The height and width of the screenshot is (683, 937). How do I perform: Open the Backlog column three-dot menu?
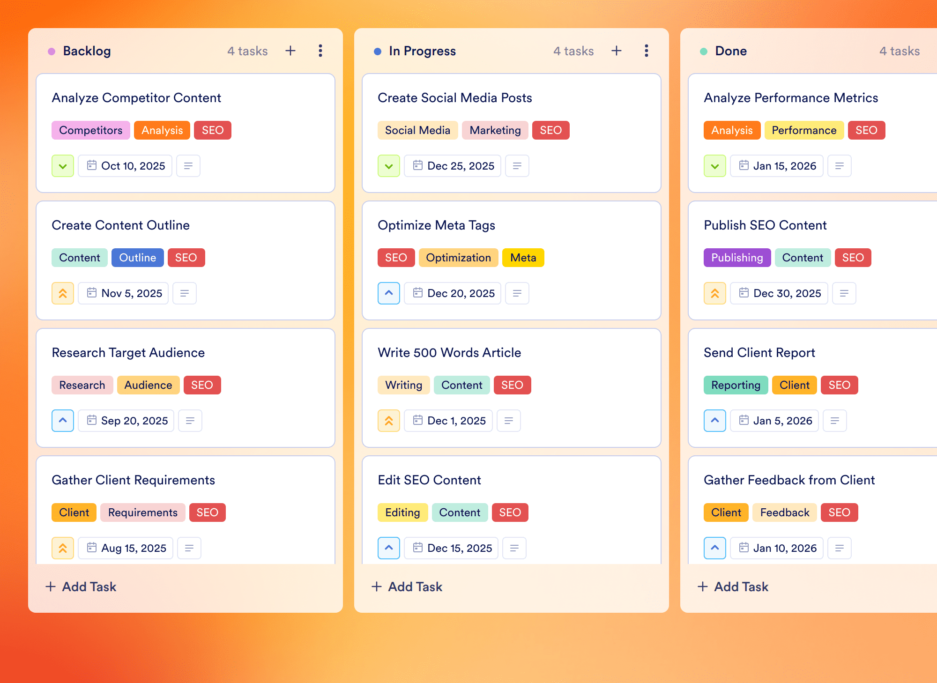point(320,51)
